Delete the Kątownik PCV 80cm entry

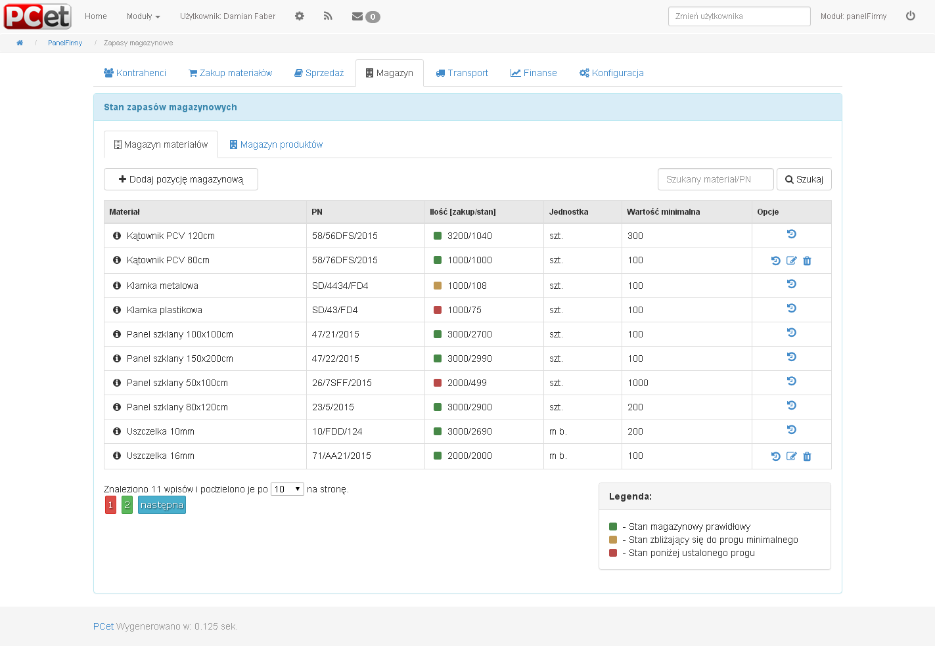(x=808, y=261)
